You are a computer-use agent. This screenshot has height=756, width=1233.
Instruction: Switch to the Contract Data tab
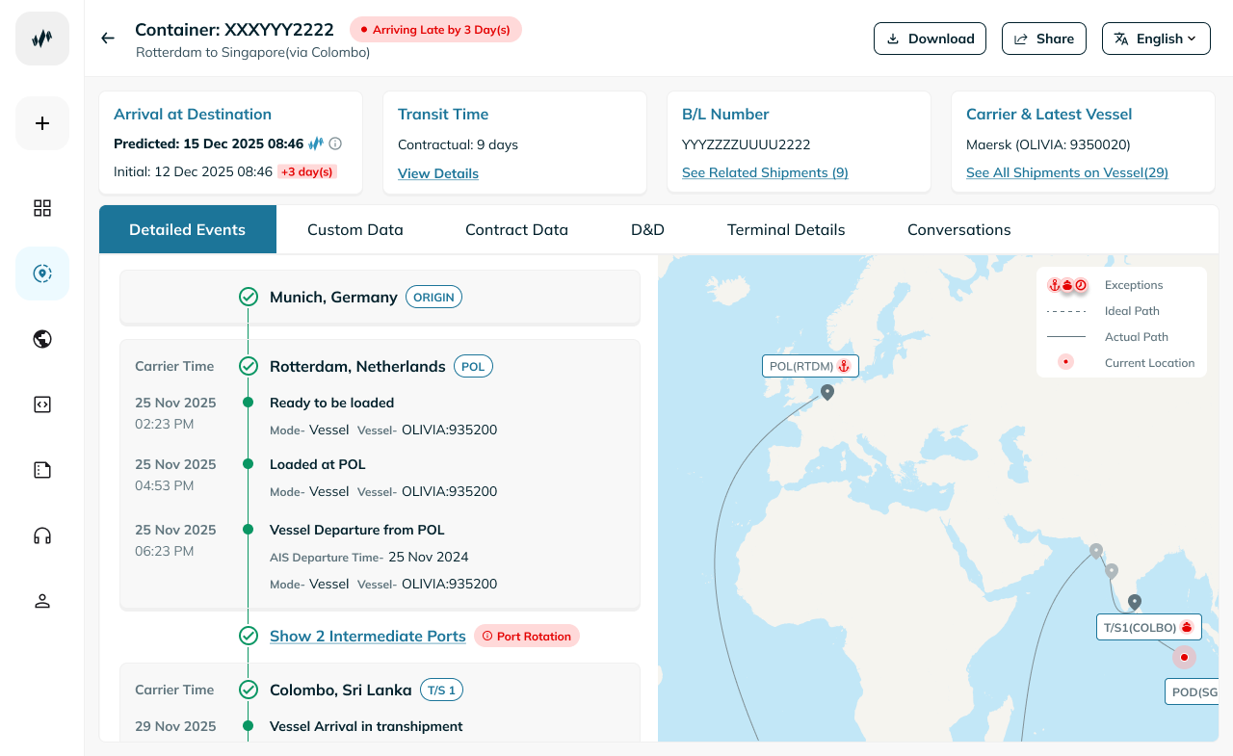click(x=516, y=229)
